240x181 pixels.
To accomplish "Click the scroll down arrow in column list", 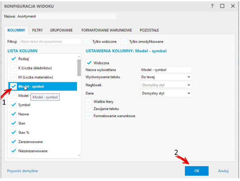I will pyautogui.click(x=79, y=155).
